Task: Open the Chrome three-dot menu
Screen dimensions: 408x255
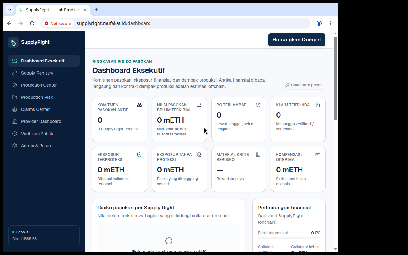Action: click(x=331, y=23)
